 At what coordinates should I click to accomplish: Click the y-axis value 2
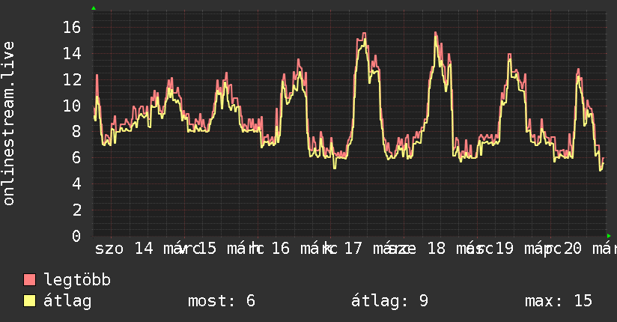(76, 210)
